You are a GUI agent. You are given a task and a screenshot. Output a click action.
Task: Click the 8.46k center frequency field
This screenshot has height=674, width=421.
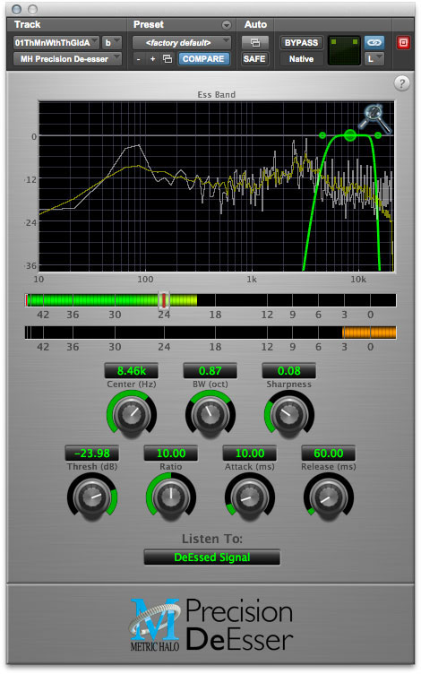click(132, 370)
